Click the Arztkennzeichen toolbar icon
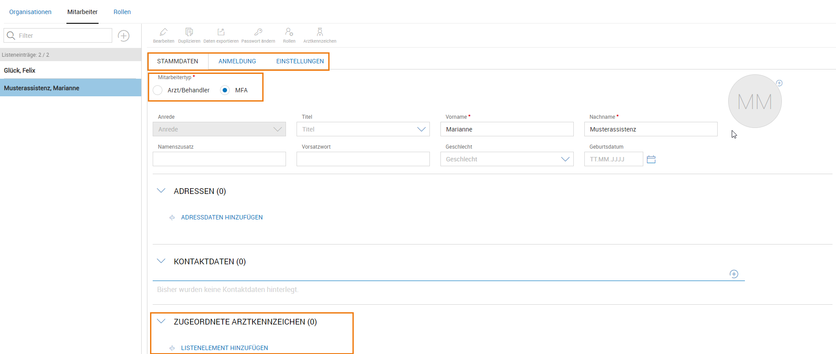Screen dimensions: 836x354 (x=320, y=32)
